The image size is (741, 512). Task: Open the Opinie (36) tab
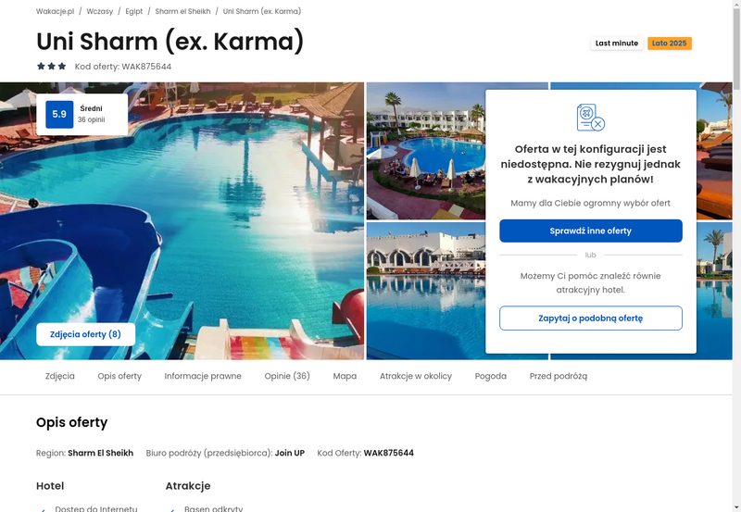click(287, 376)
